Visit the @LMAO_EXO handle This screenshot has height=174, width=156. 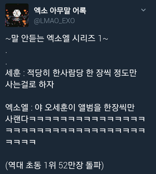54,21
